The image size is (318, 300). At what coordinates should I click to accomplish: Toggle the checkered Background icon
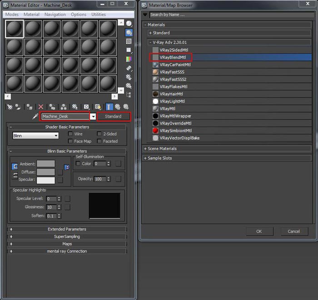(x=129, y=41)
